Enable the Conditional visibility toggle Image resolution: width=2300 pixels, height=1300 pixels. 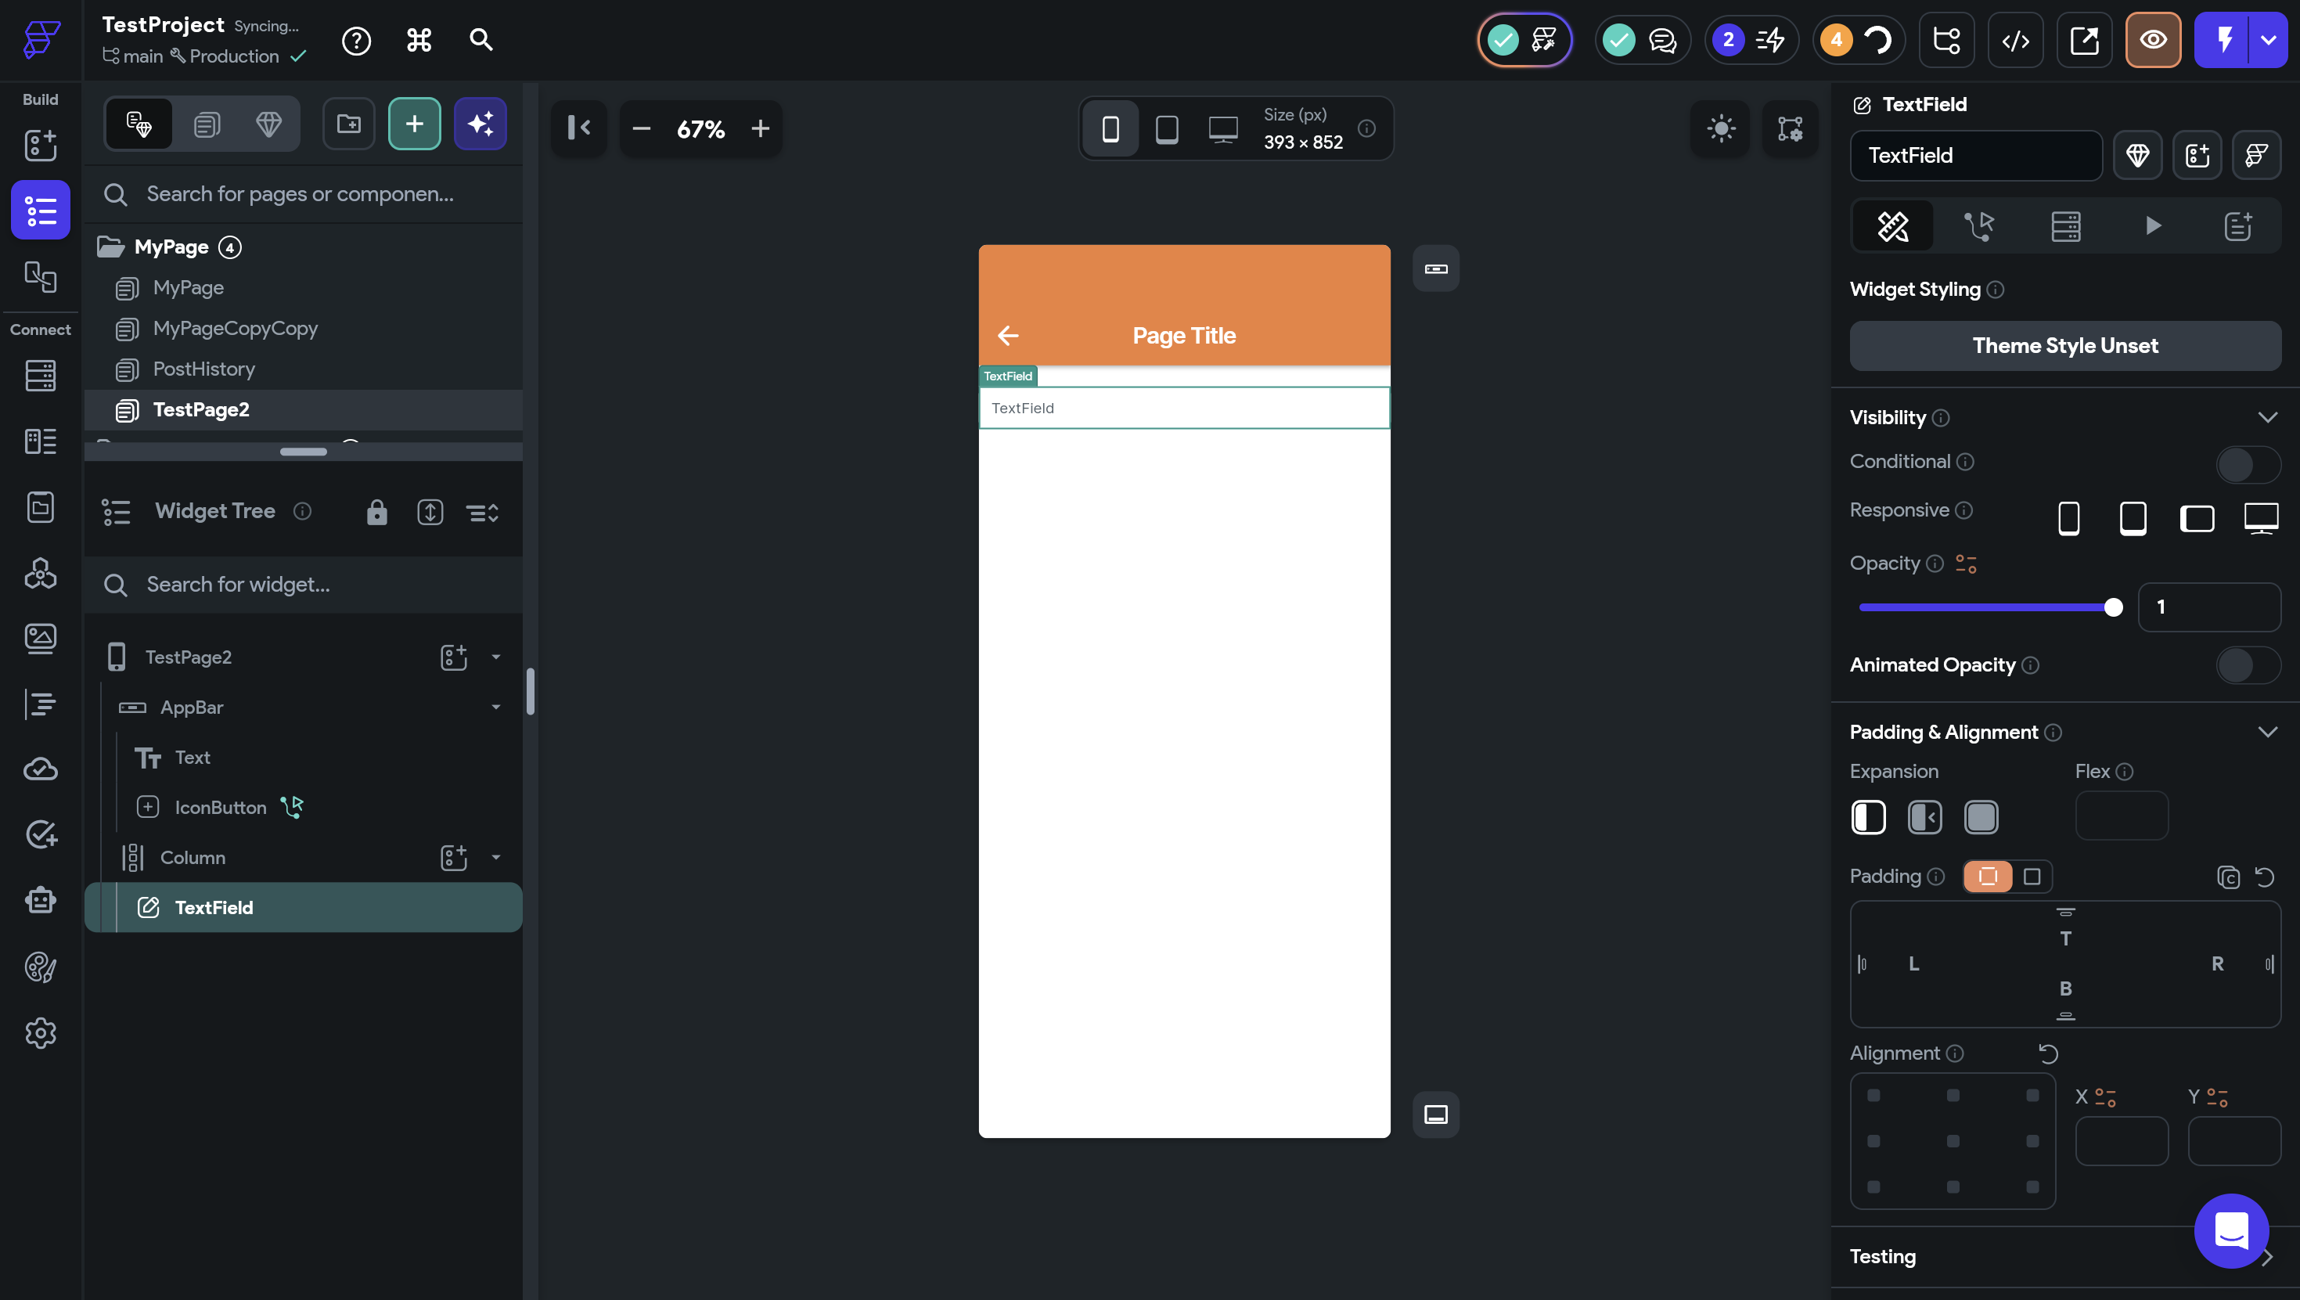point(2248,464)
